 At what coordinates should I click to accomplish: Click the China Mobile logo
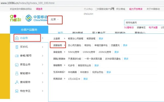point(36,18)
